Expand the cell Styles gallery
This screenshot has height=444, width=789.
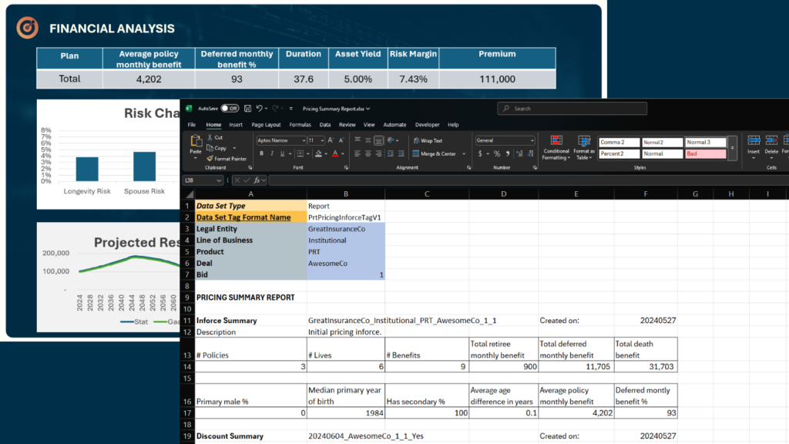point(732,148)
